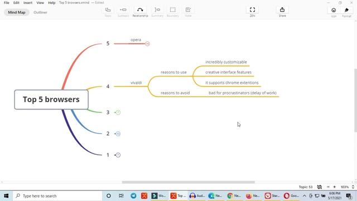Switch to Audacity taskbar window
Viewport: 357px width, 201px height.
197,196
